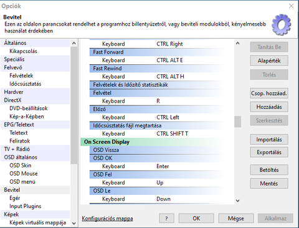Open the Konfigurációs mappa link

click(107, 219)
